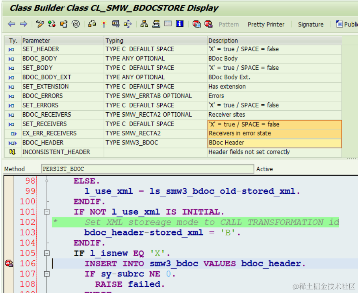Screen dimensions: 358x293
Task: Click importing type icon for SET_RECEIVERS
Action: pos(11,124)
